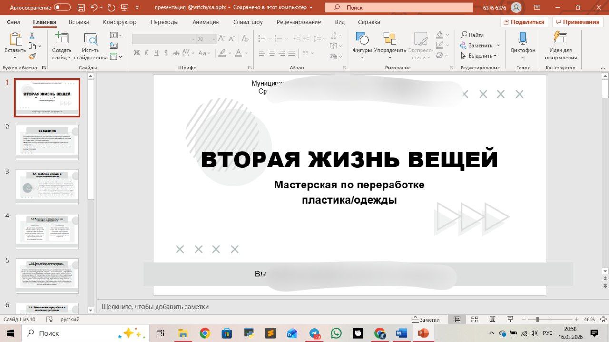Click the zoom slider handle
This screenshot has width=609, height=342.
click(x=537, y=319)
